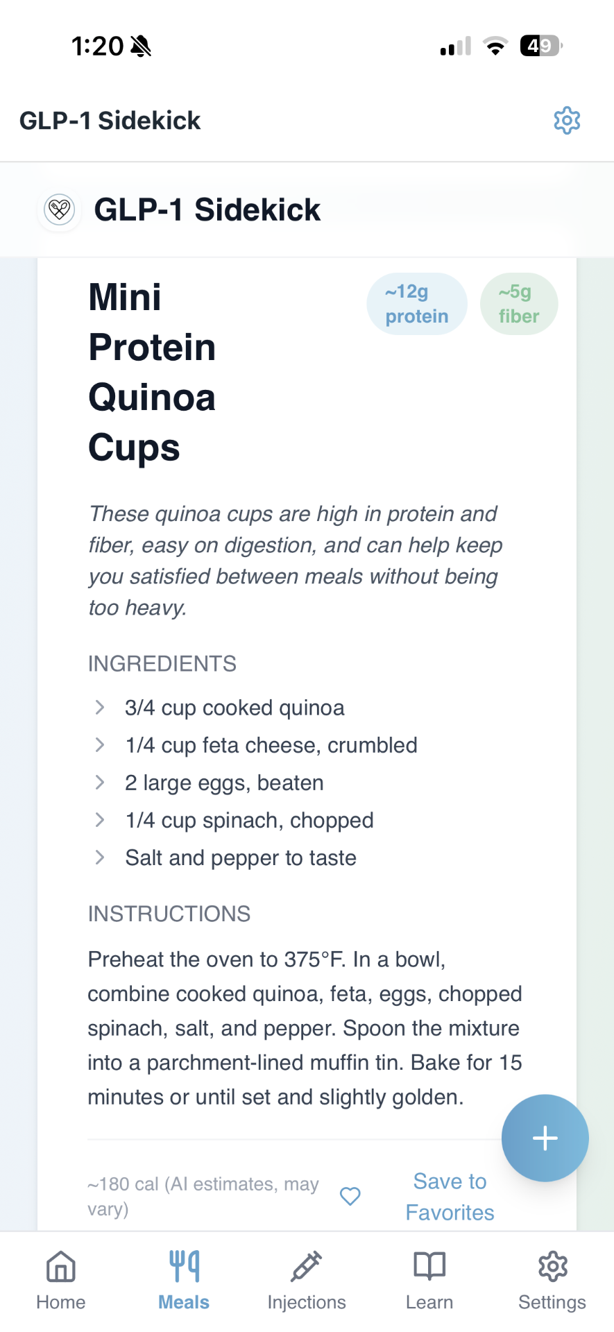Screen dimensions: 614x1332
Task: Tap the Settings gear in bottom bar
Action: [552, 1267]
